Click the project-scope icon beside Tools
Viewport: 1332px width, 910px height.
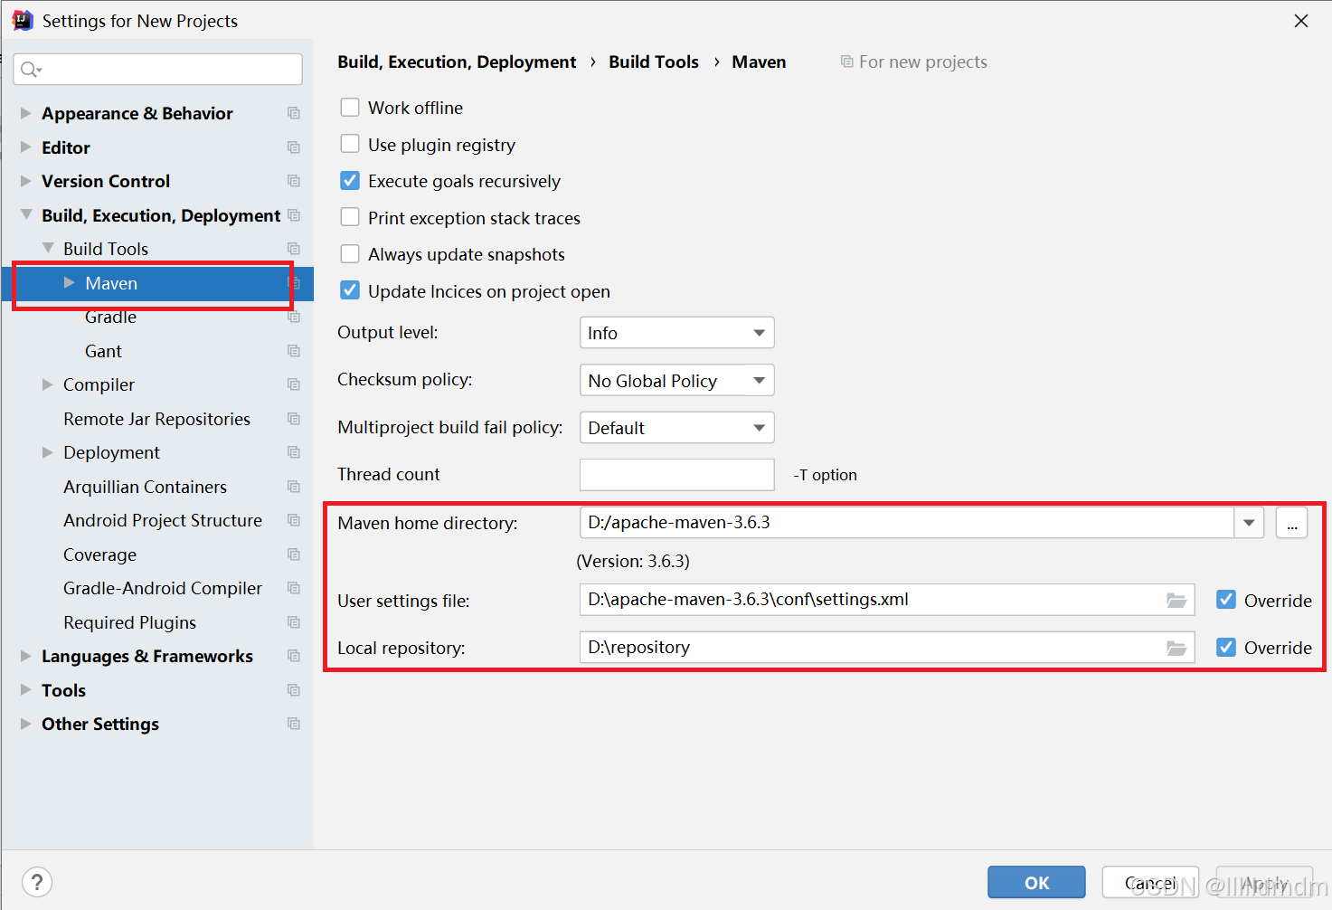(x=294, y=690)
